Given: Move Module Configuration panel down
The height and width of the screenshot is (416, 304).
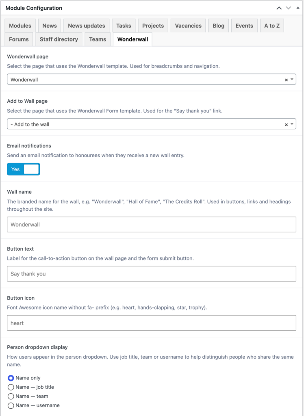Looking at the screenshot, I should click(x=288, y=8).
